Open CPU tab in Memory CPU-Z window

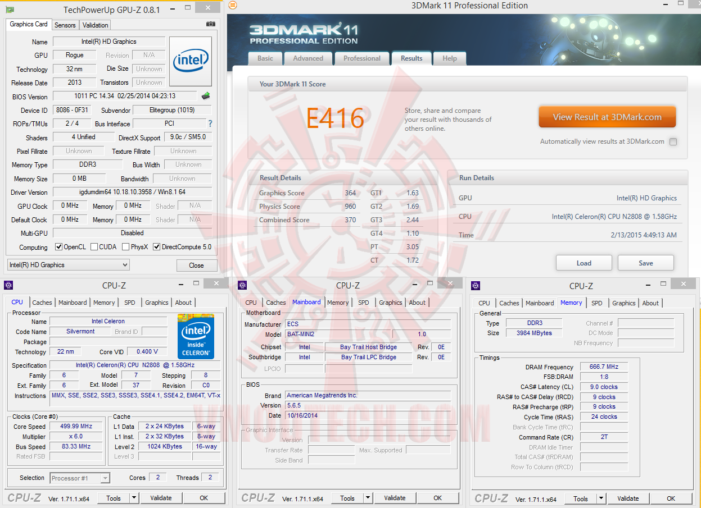[484, 303]
